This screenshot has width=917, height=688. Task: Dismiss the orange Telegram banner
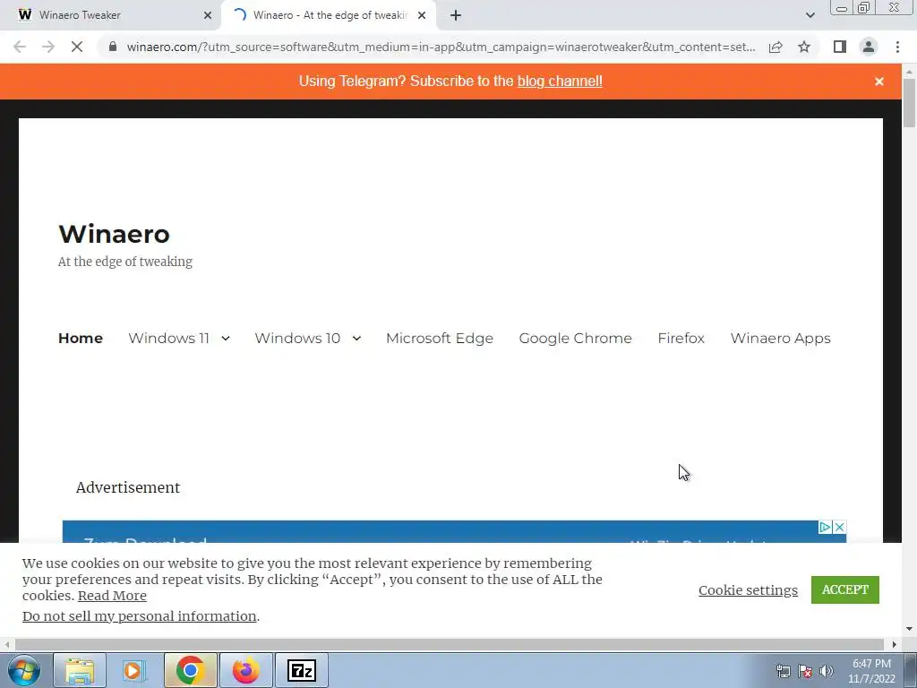[x=879, y=82]
